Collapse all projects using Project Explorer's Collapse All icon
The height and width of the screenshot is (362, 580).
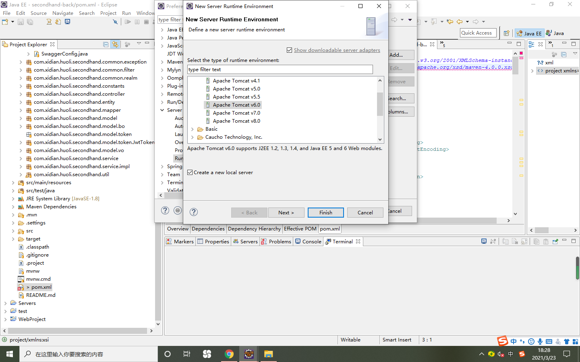[x=106, y=44]
